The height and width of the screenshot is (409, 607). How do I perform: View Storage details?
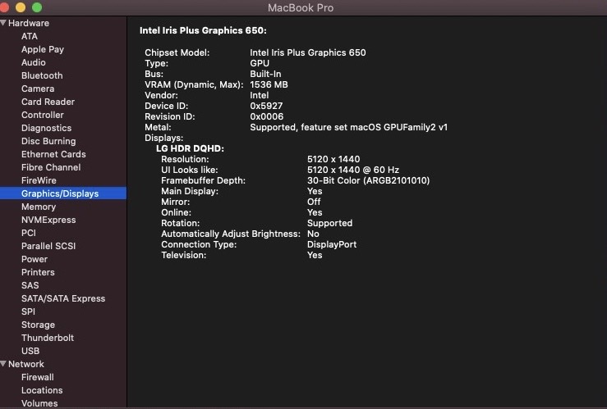[x=38, y=325]
